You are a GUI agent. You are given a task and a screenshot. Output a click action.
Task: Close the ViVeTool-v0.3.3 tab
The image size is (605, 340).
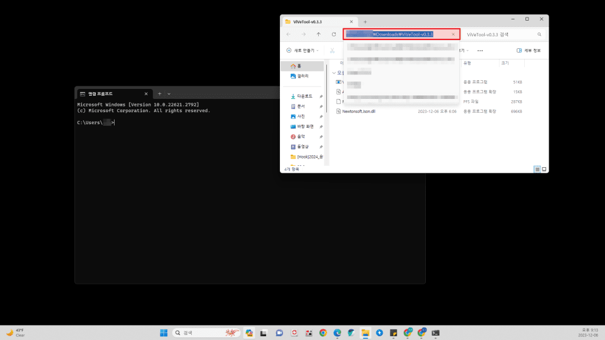(351, 22)
